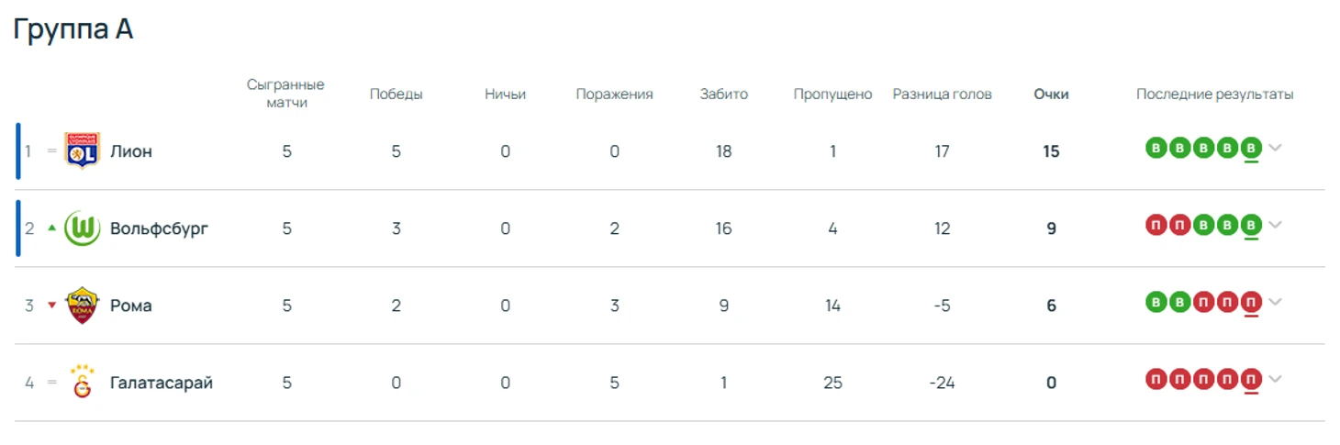1340x445 pixels.
Task: Click Roma's leftmost green win badge
Action: (x=1156, y=302)
